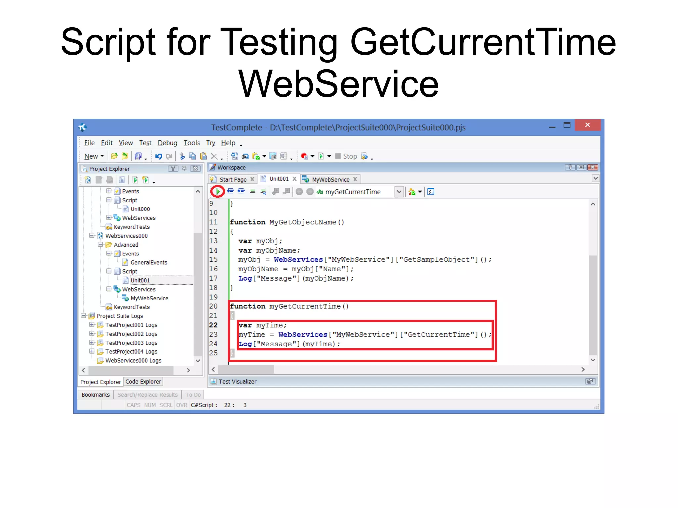The image size is (678, 508).
Task: Run the current routine with the green play button
Action: pos(218,191)
